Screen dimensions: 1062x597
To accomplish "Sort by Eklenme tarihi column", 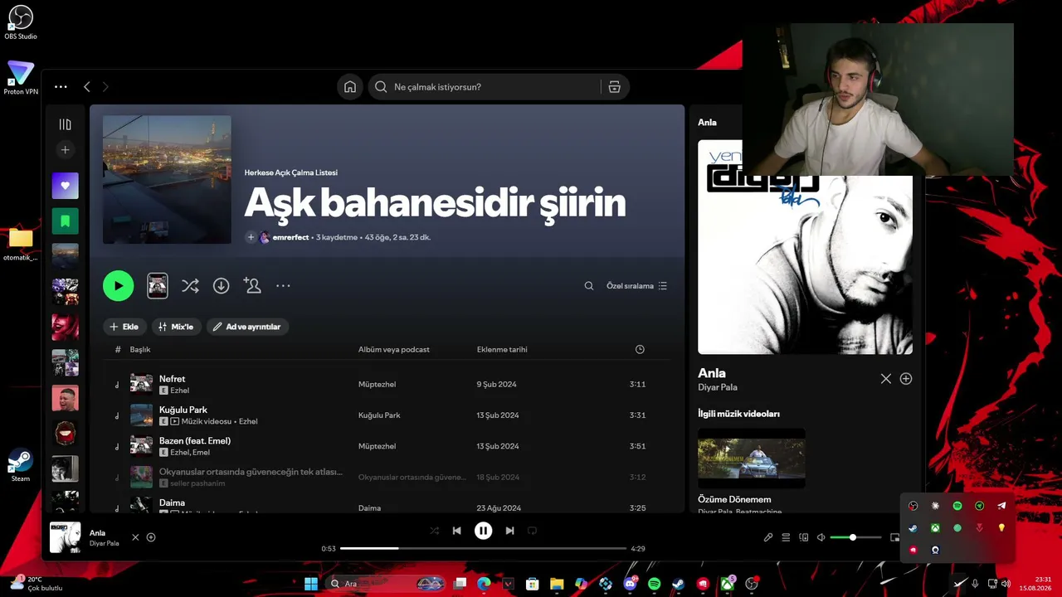I will tap(502, 350).
